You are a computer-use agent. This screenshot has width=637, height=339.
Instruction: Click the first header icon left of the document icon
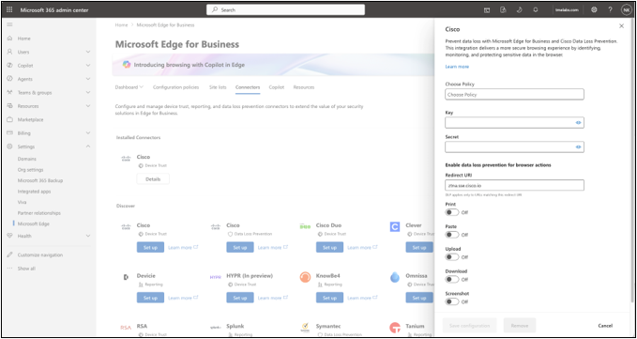487,9
